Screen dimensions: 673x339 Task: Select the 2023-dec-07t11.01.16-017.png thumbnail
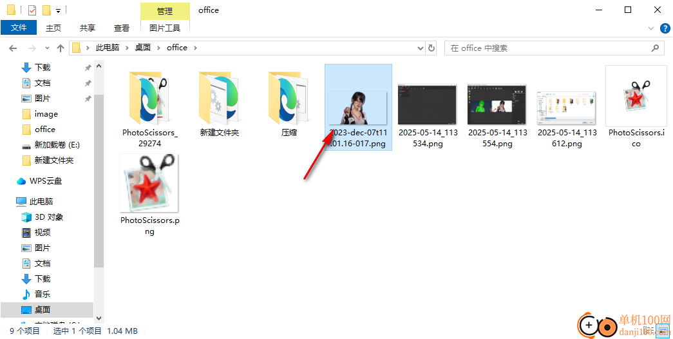tap(358, 108)
